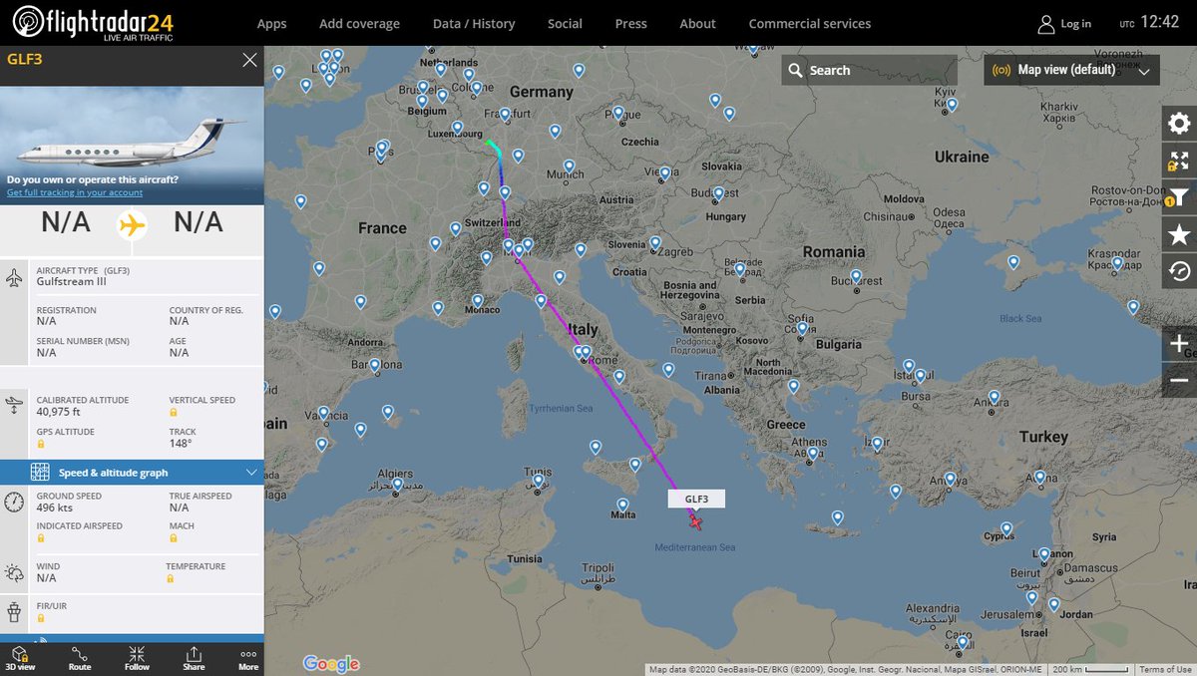The width and height of the screenshot is (1197, 676).
Task: Click the locked indicated airspeed icon
Action: pyautogui.click(x=41, y=537)
